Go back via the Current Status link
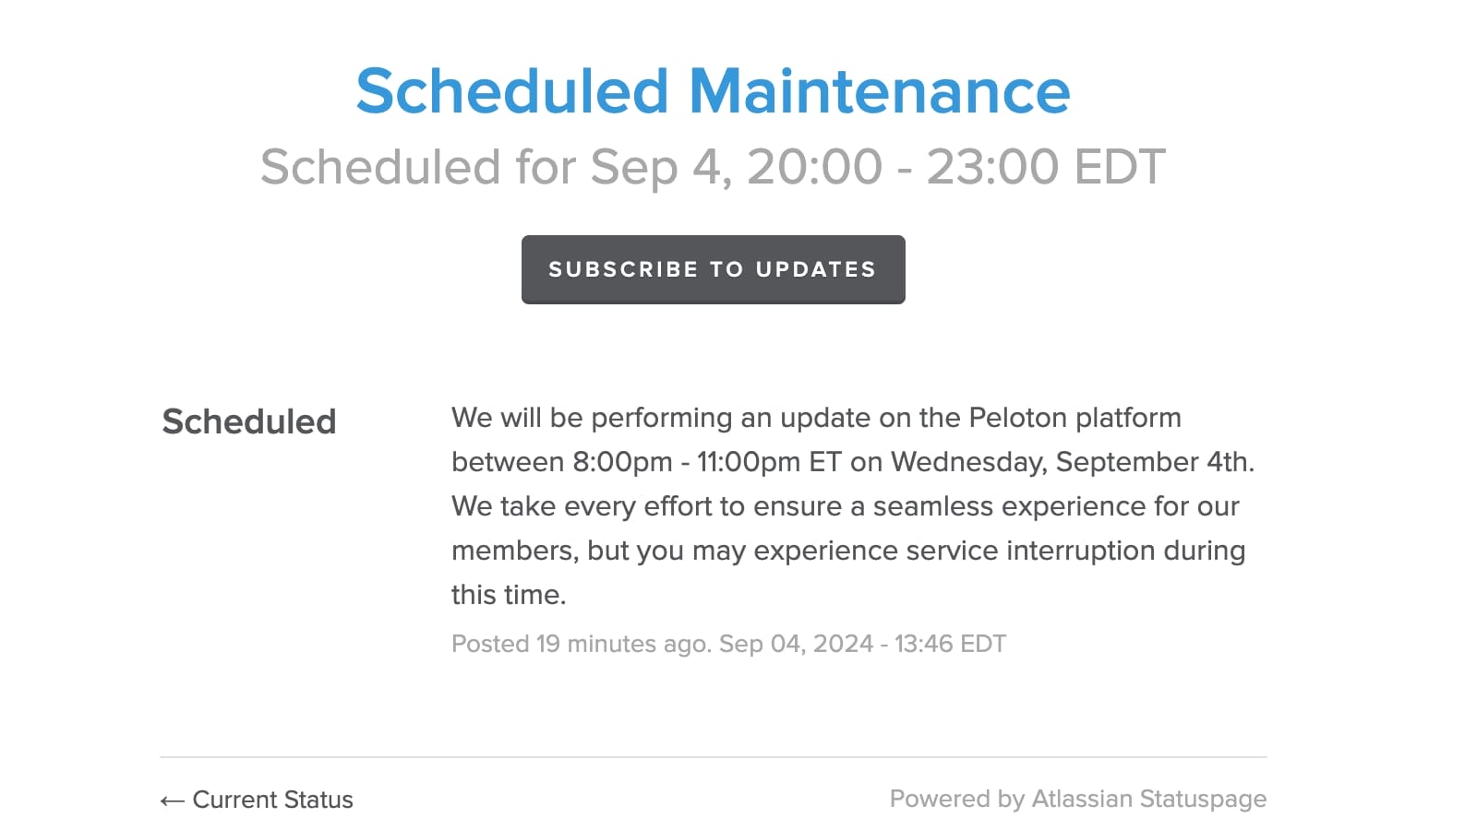The image size is (1477, 830). (x=272, y=800)
